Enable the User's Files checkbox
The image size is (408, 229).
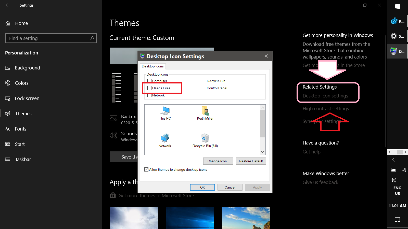(x=149, y=88)
